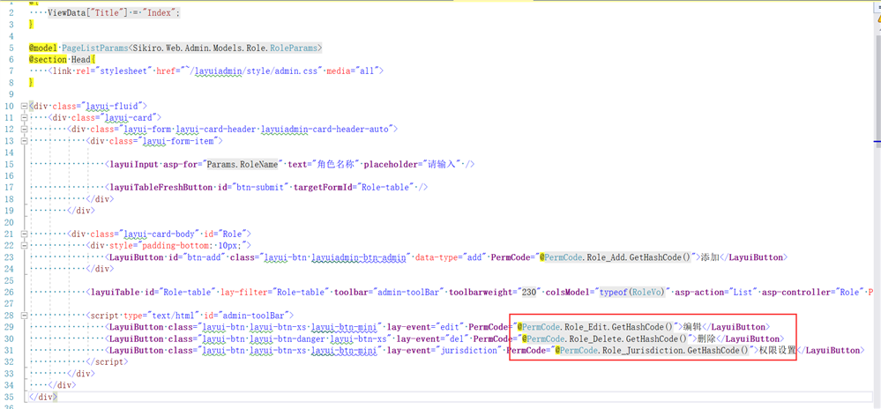Click the 编辑 button text on line 29
The height and width of the screenshot is (409, 881).
pyautogui.click(x=693, y=326)
